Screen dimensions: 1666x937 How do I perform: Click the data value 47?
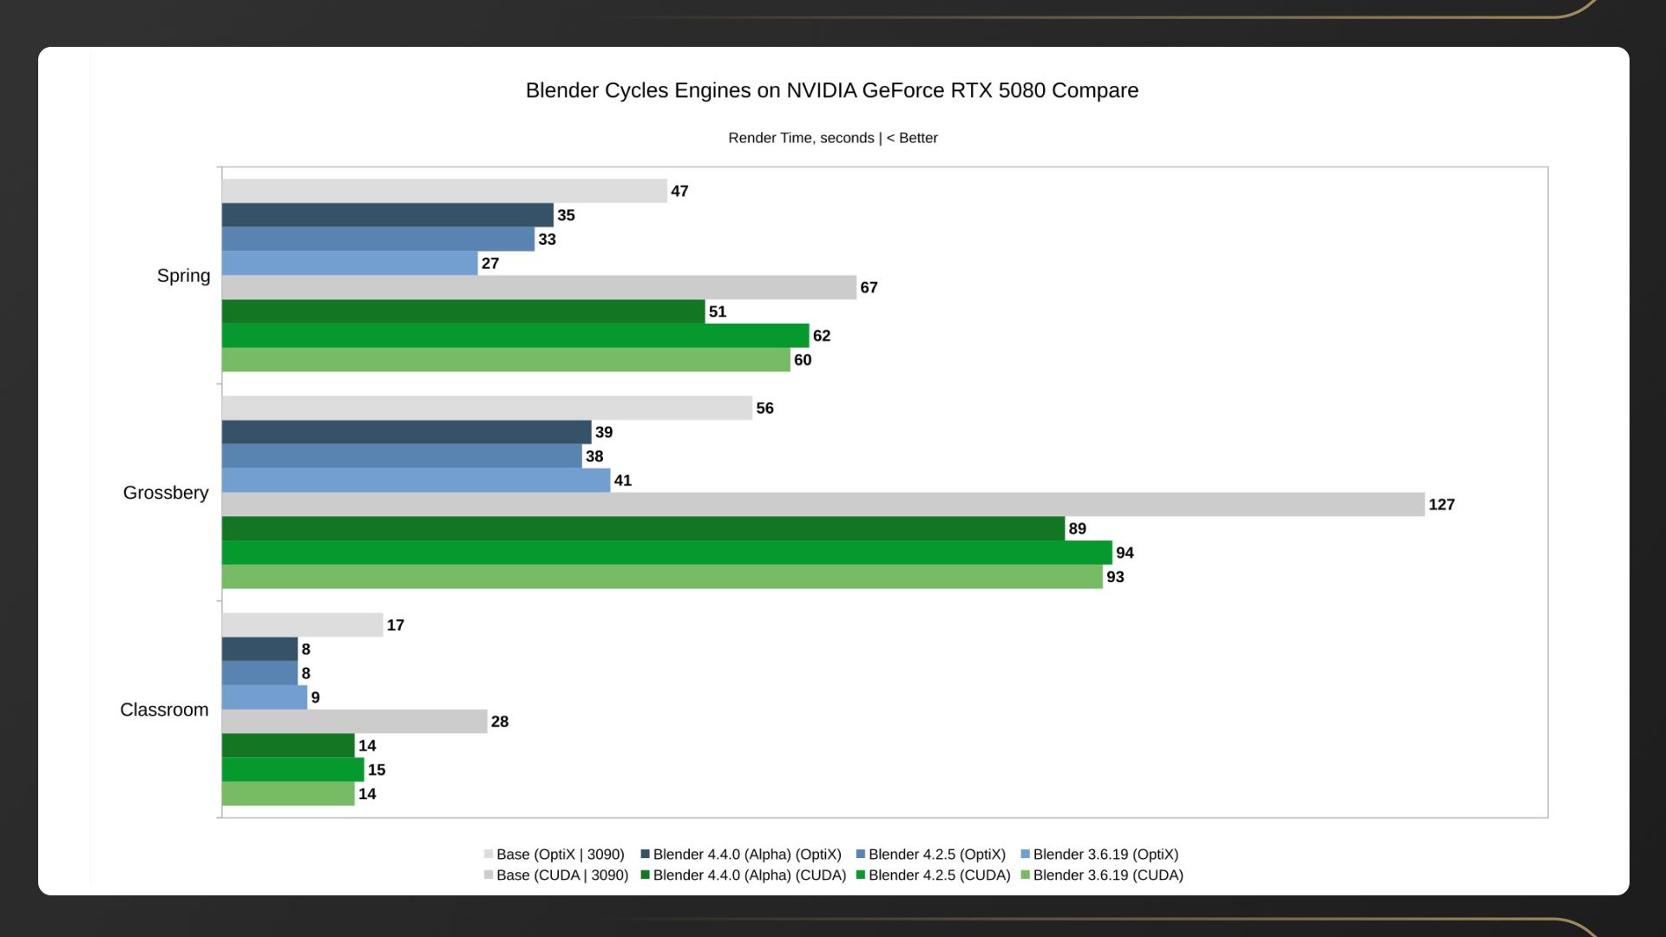[679, 191]
